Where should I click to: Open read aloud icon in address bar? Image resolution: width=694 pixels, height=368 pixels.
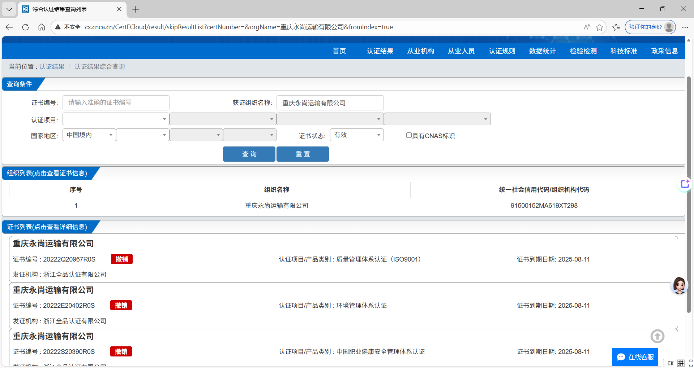coord(587,27)
